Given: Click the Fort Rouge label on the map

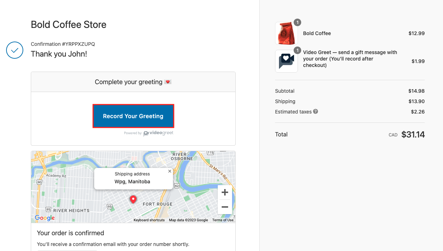Looking at the screenshot, I should (158, 204).
